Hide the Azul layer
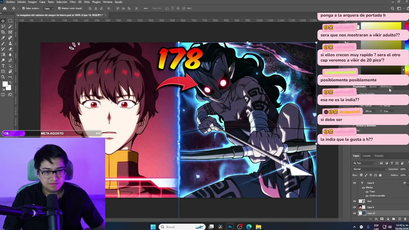 click(x=354, y=201)
